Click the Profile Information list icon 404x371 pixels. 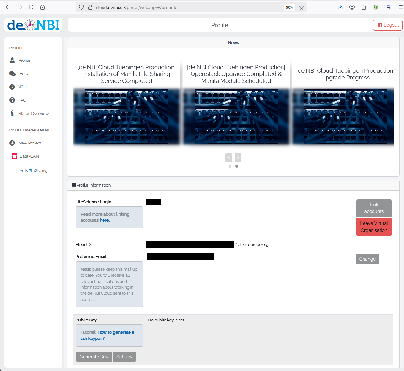74,185
